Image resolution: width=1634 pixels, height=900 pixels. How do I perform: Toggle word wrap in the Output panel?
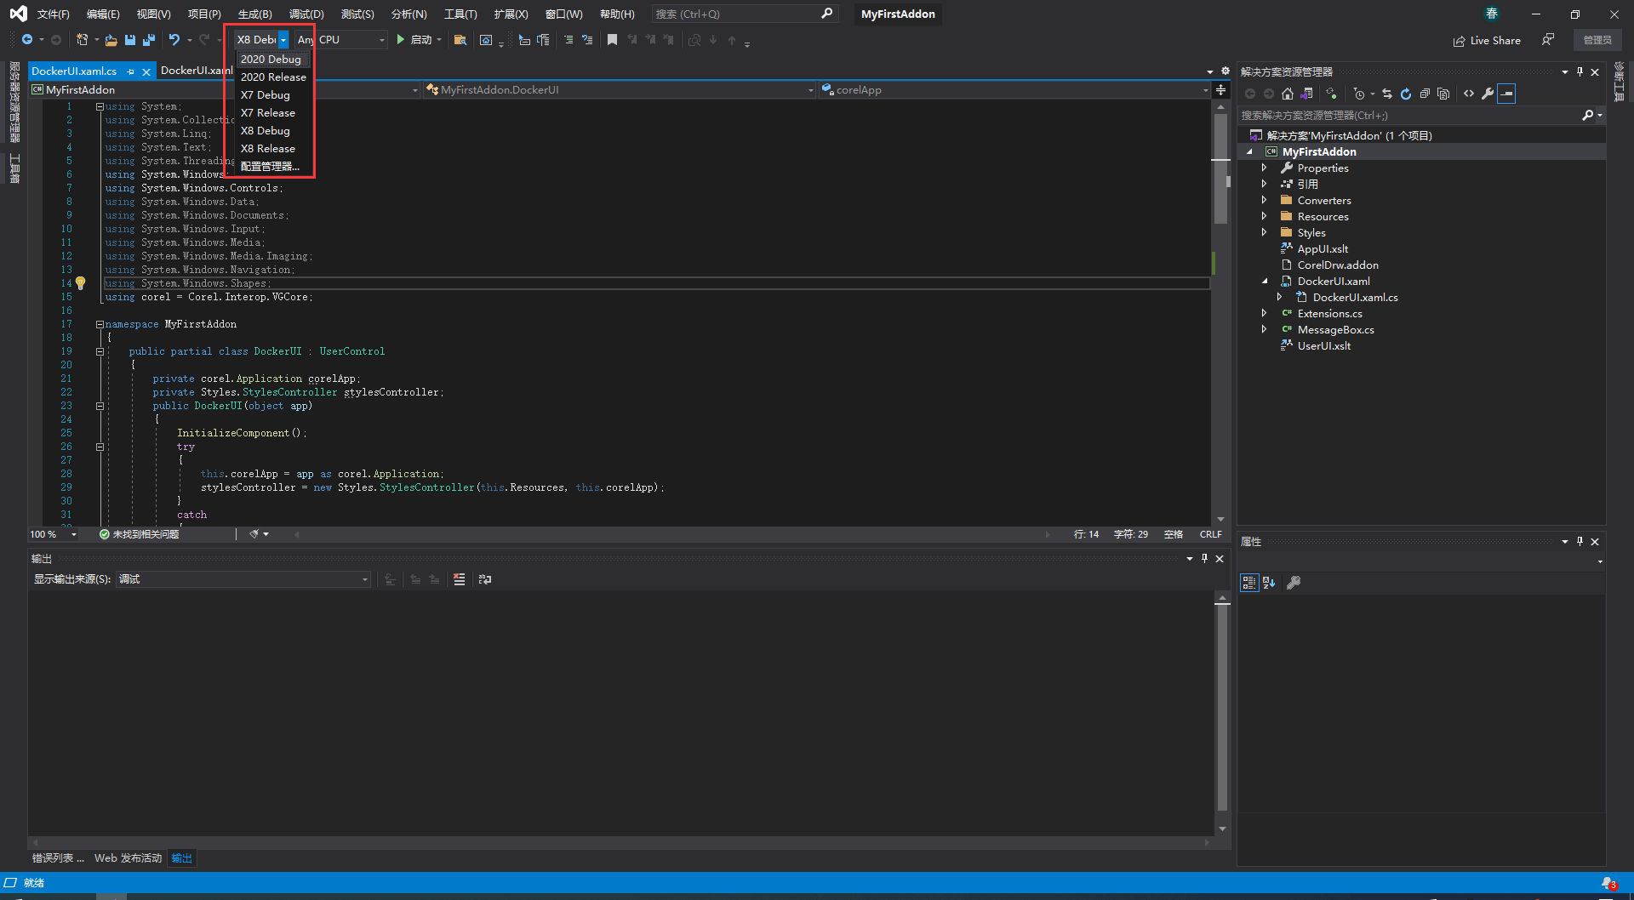tap(485, 579)
